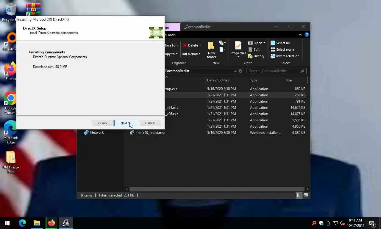Go Back in DirectX Setup wizard
The image size is (381, 229).
click(102, 123)
